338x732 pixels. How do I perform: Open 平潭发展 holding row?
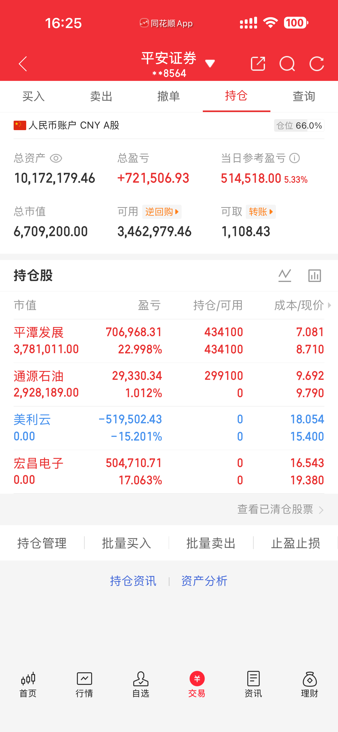click(169, 341)
